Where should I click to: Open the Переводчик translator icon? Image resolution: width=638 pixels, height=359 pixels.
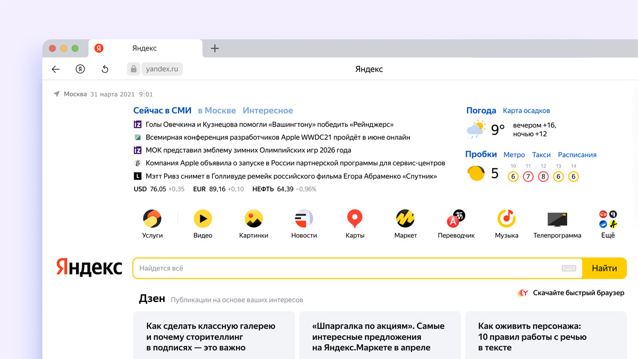[456, 219]
